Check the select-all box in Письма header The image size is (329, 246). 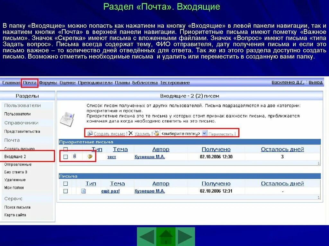click(x=66, y=183)
